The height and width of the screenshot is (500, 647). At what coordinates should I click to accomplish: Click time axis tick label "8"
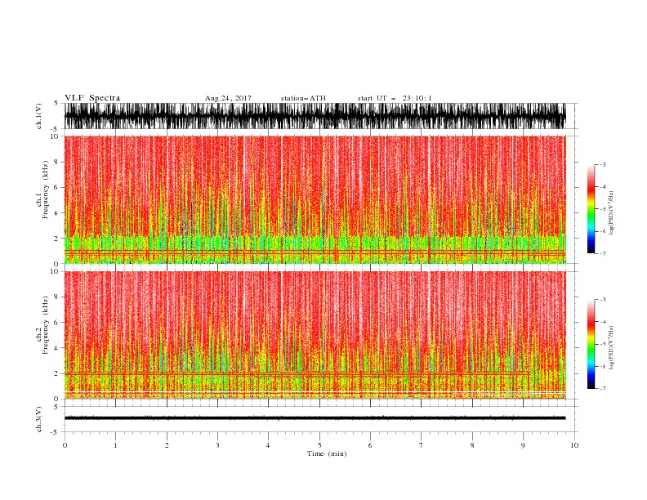click(472, 445)
